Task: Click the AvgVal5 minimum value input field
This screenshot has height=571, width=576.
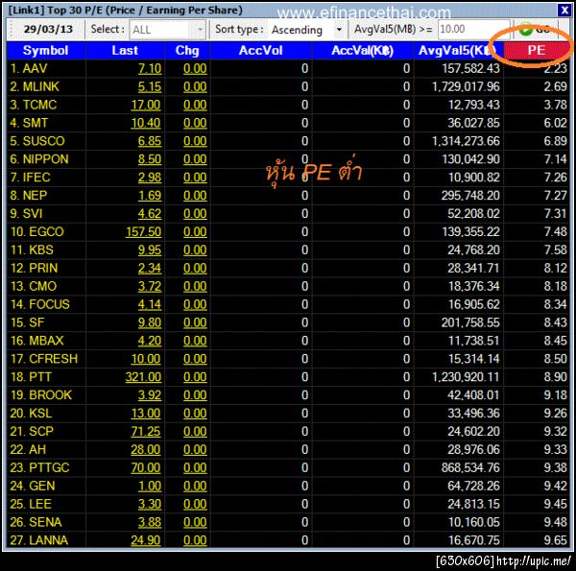Action: [x=473, y=29]
